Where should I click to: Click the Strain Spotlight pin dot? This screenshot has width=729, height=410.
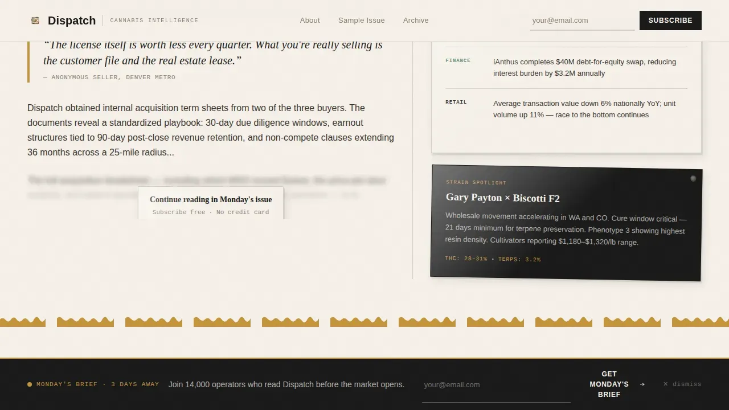pos(693,179)
